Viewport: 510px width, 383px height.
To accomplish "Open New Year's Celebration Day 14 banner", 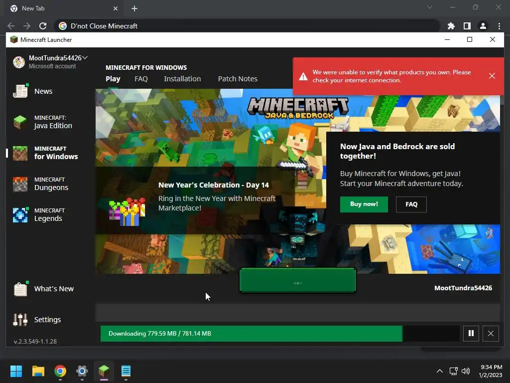I will click(195, 200).
